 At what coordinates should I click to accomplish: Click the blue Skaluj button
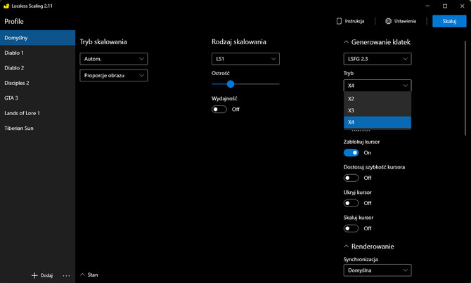point(449,21)
